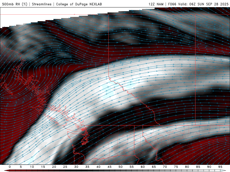Click the "10" label on the color scale
230x172 pixels.
[x=32, y=167]
